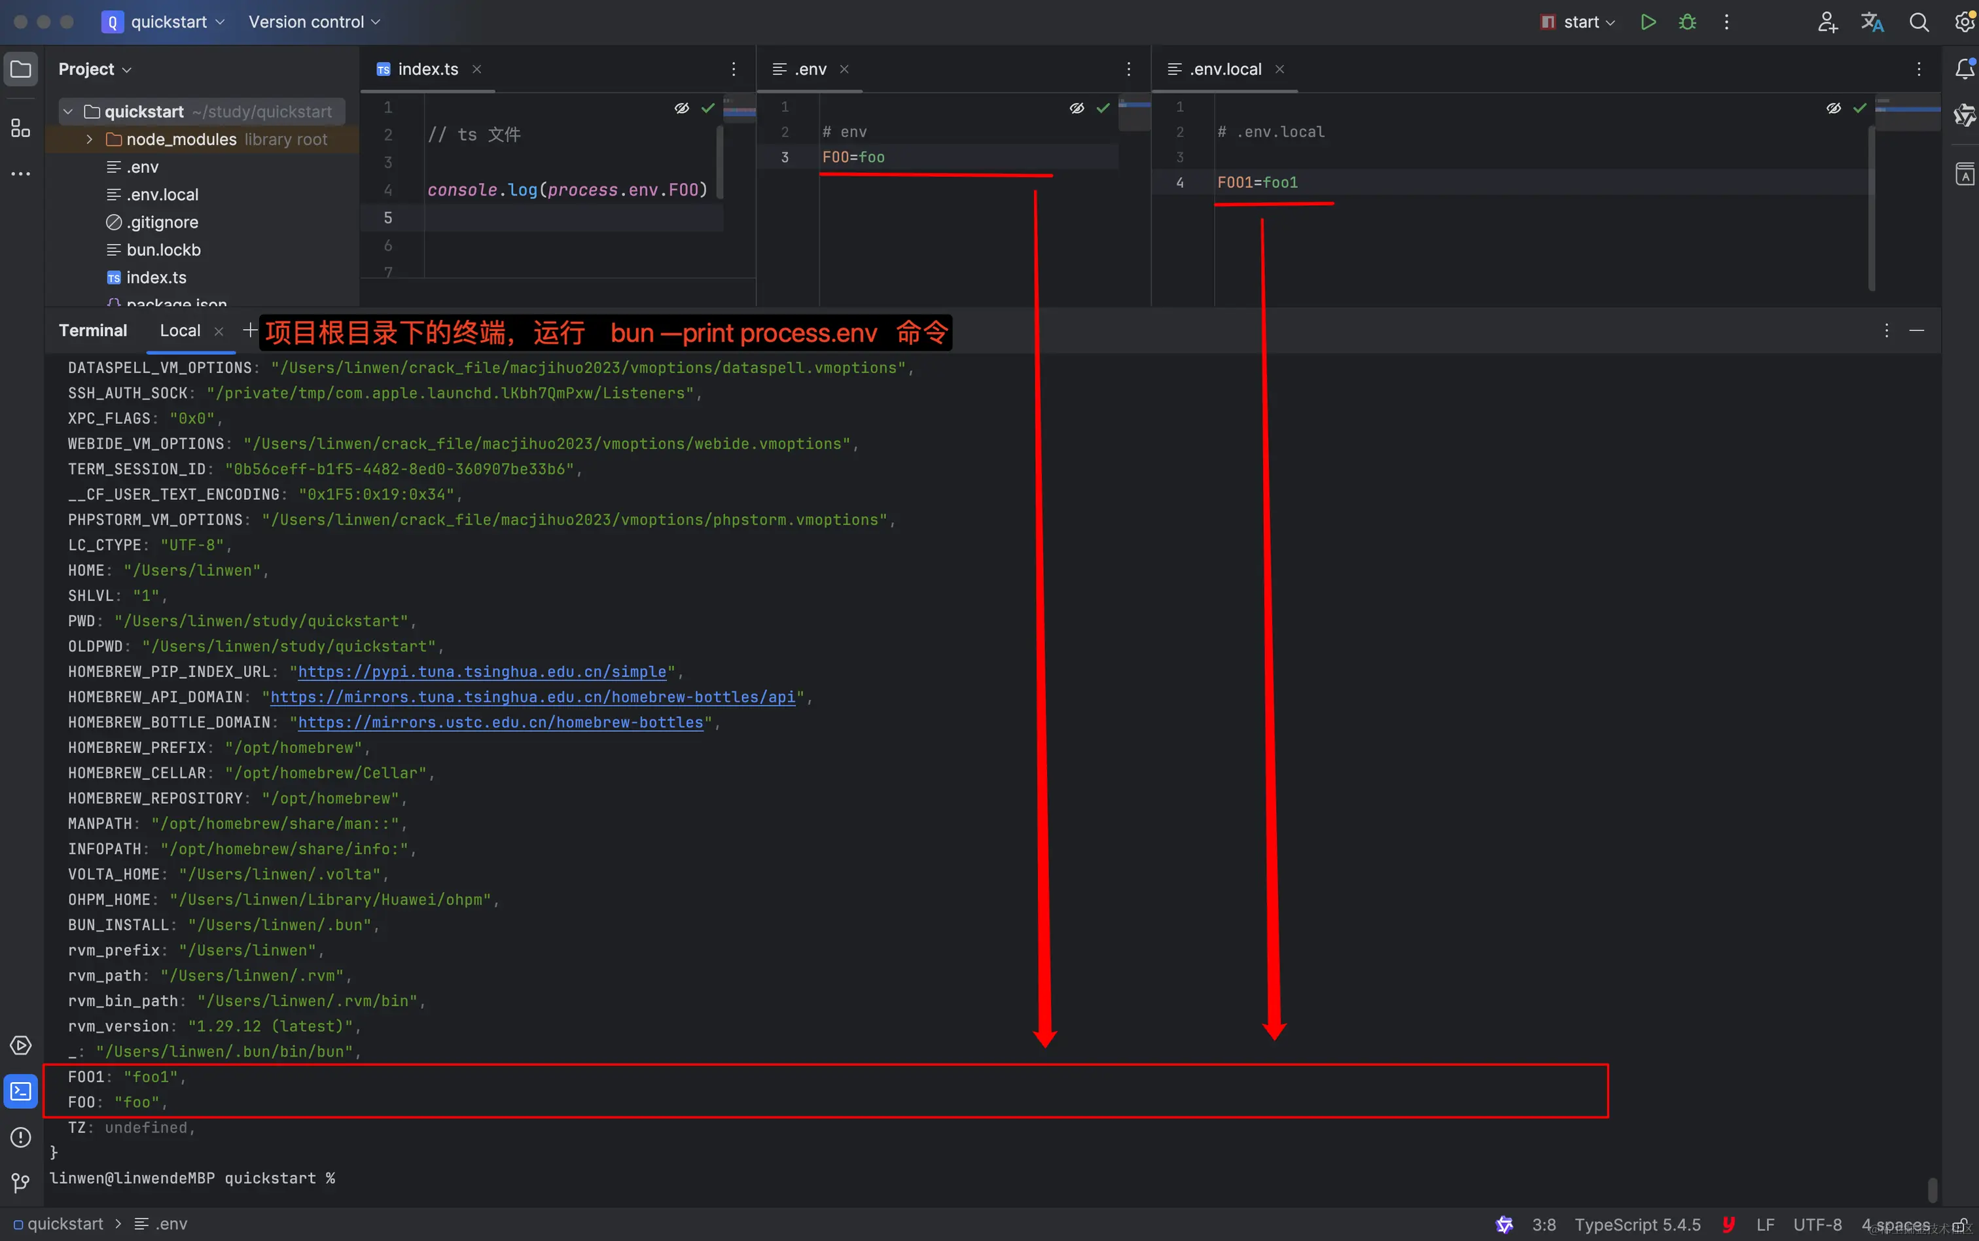Screen dimensions: 1979x1241
Task: Open terminal panel options menu
Action: tap(1886, 330)
